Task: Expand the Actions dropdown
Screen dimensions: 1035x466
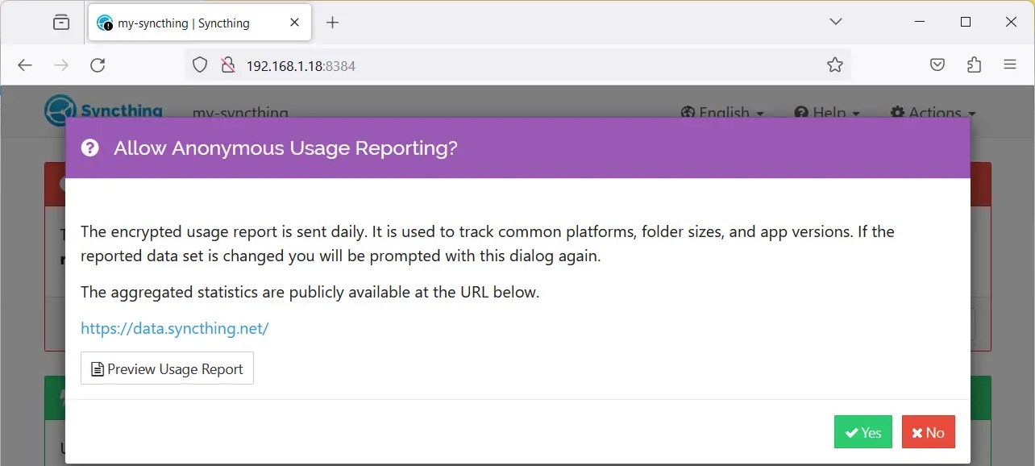Action: (933, 113)
